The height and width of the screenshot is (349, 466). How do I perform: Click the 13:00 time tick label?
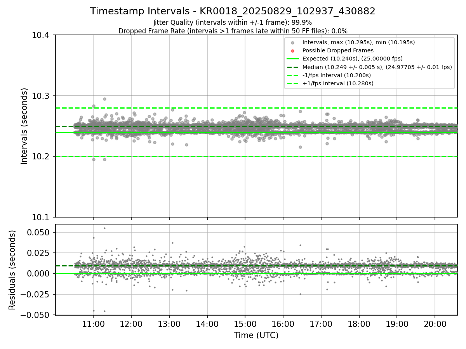pyautogui.click(x=169, y=323)
